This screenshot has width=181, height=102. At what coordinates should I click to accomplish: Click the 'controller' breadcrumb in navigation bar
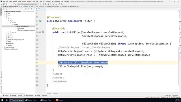[x=63, y=7]
